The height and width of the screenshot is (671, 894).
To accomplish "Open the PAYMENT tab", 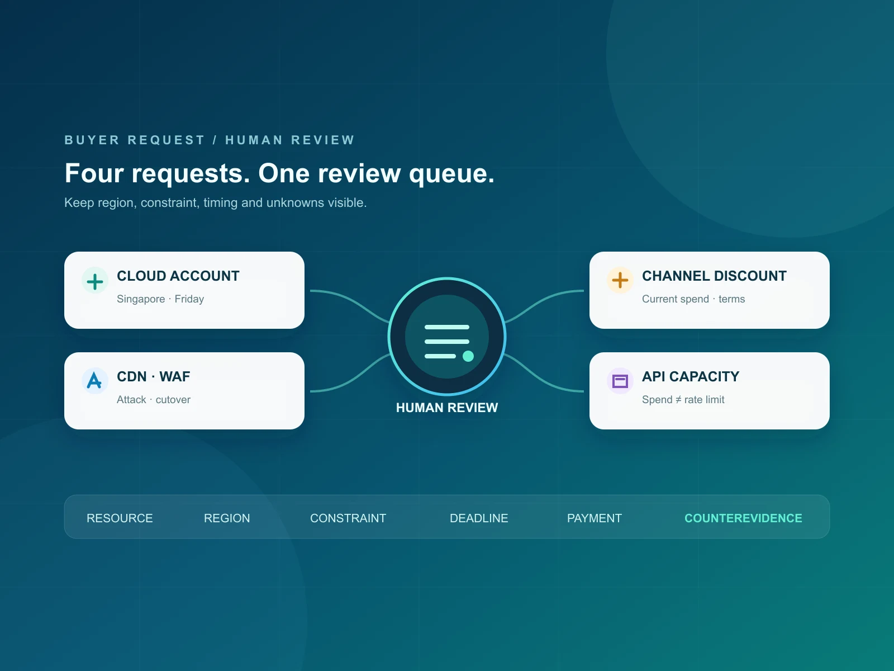I will [595, 518].
